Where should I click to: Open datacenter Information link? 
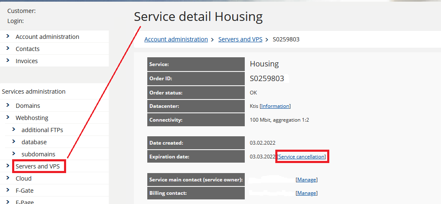click(275, 106)
